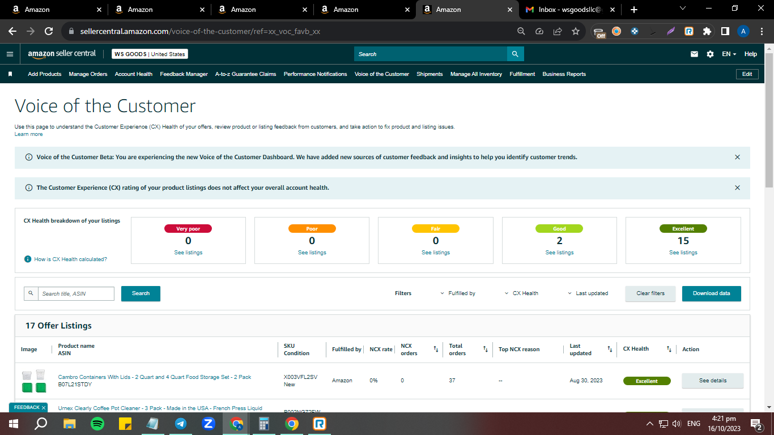Click the Edit button on the favorites bar

(747, 74)
